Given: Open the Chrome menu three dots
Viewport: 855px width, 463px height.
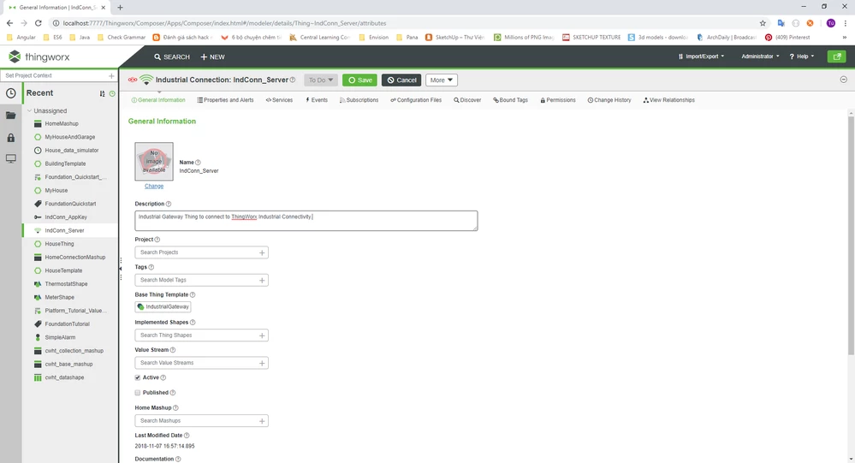Looking at the screenshot, I should point(846,23).
